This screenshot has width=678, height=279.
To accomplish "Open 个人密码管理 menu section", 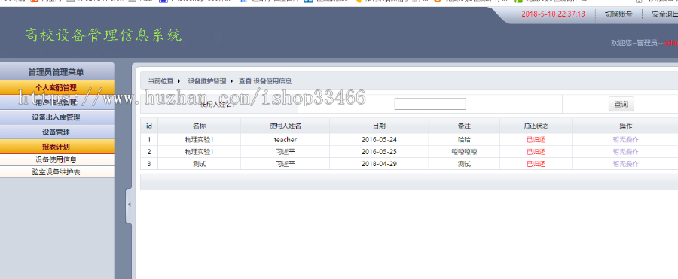I will [x=57, y=88].
